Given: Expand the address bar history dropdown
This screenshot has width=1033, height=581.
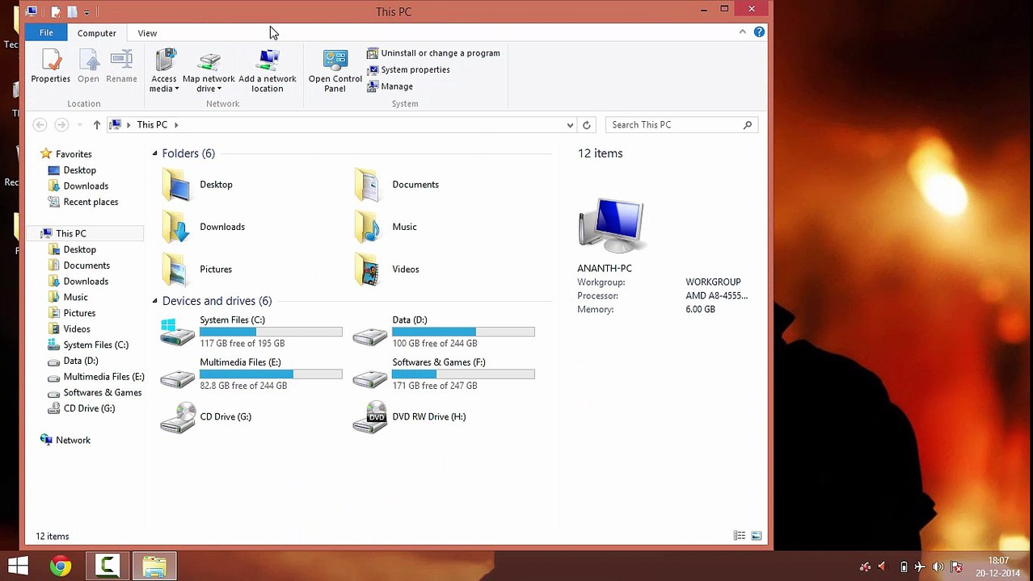Looking at the screenshot, I should point(570,125).
